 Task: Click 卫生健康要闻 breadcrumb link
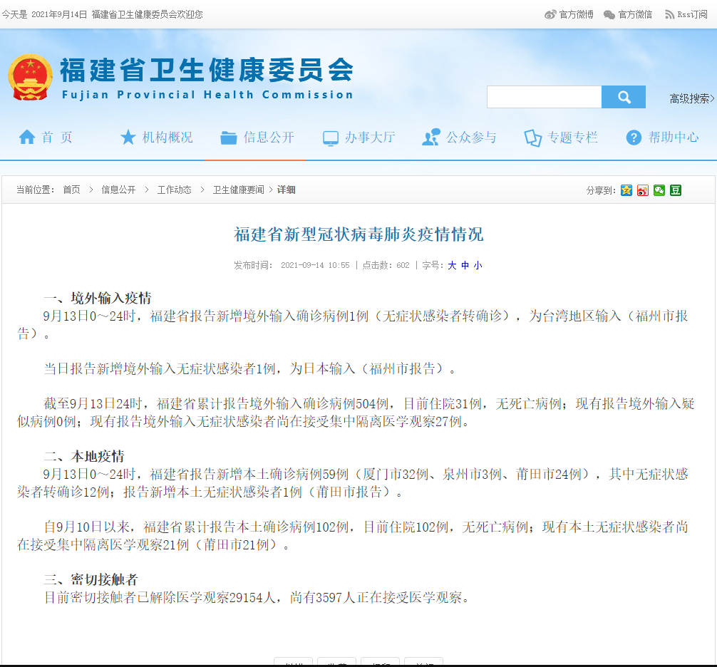pos(238,190)
